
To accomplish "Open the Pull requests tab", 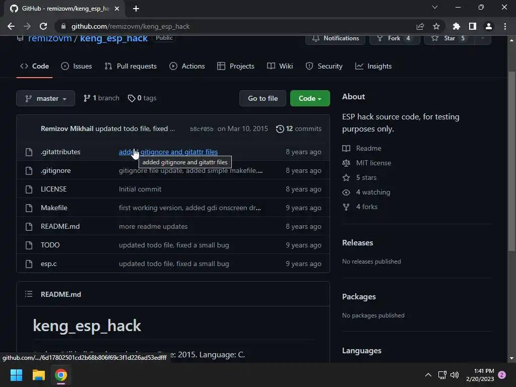I will coord(131,66).
